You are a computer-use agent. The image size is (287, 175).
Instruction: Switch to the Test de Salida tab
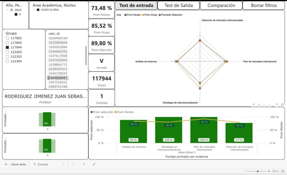[x=179, y=5]
